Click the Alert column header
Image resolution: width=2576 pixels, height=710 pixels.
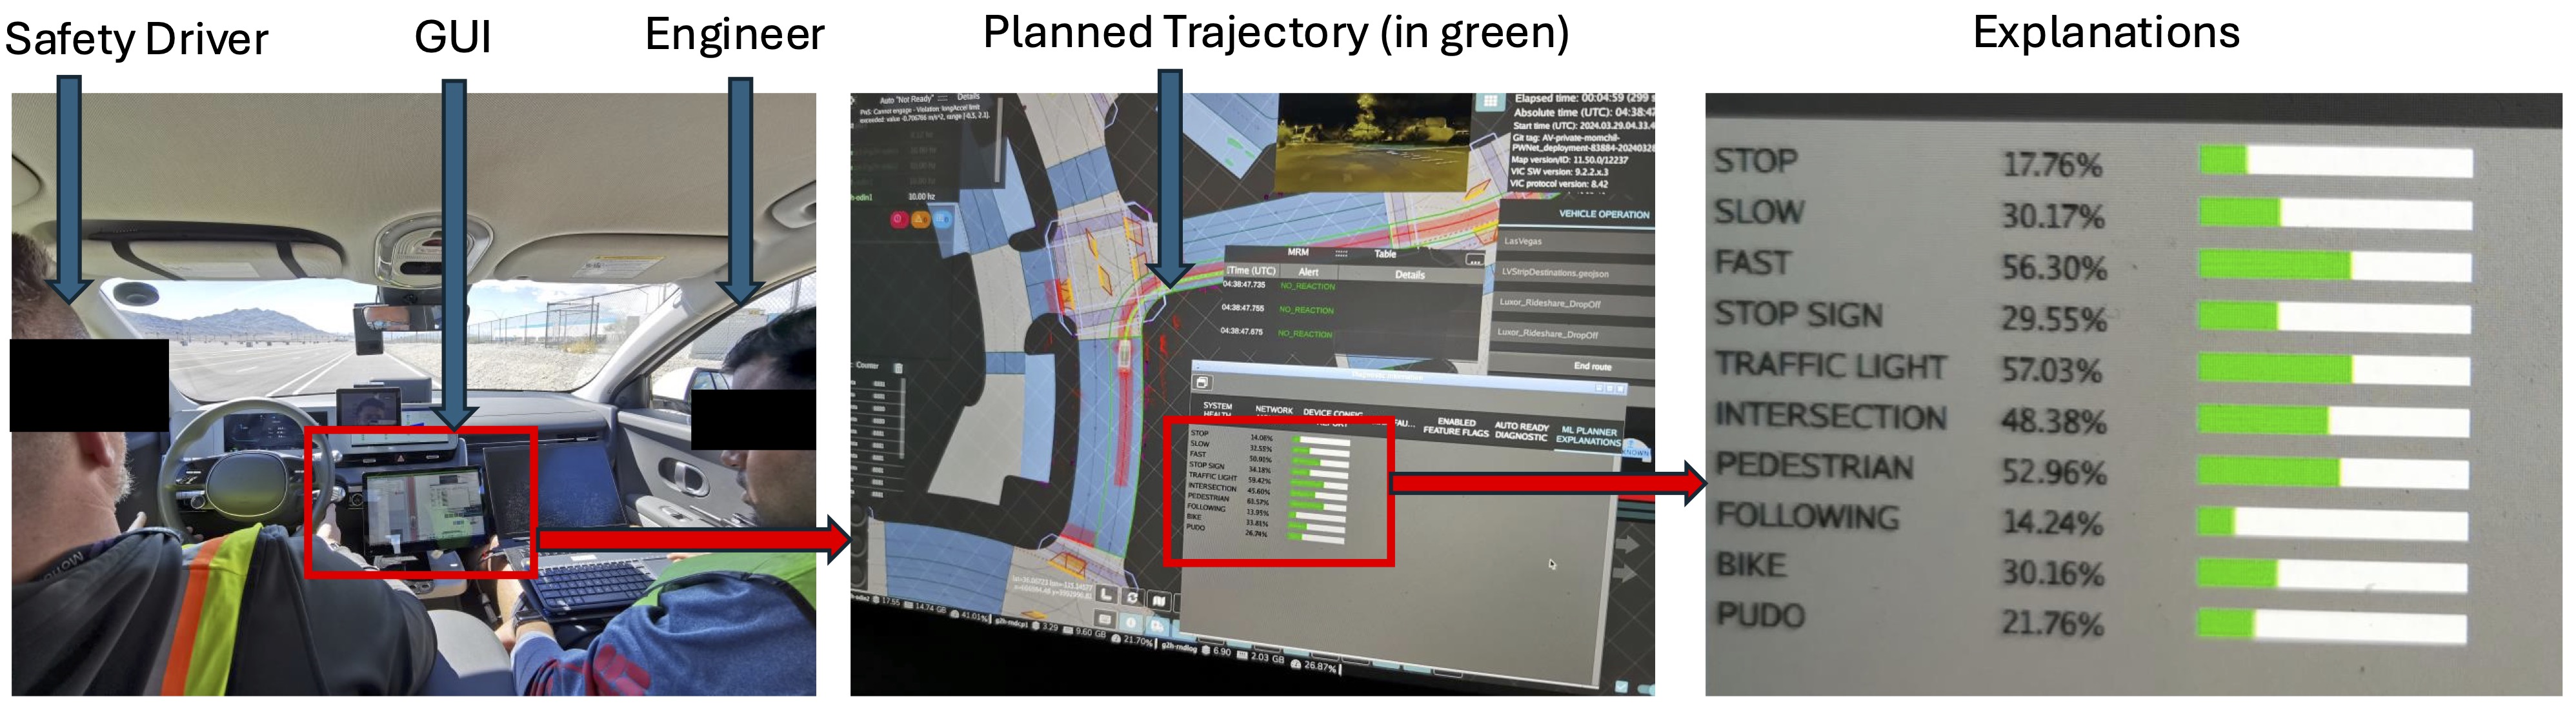click(x=1308, y=272)
